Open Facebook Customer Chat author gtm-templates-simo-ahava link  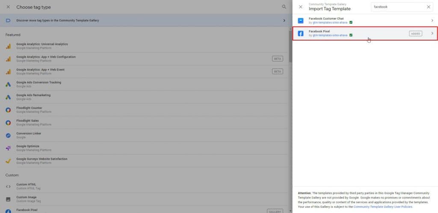click(x=330, y=23)
